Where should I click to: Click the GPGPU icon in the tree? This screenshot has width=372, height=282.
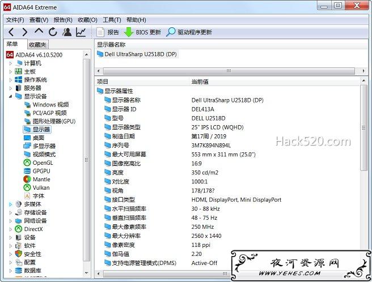pyautogui.click(x=27, y=171)
